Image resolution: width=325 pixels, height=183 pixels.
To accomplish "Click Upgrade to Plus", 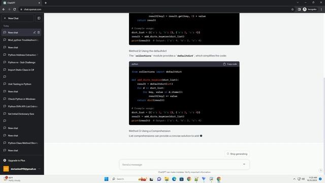I will [17, 161].
